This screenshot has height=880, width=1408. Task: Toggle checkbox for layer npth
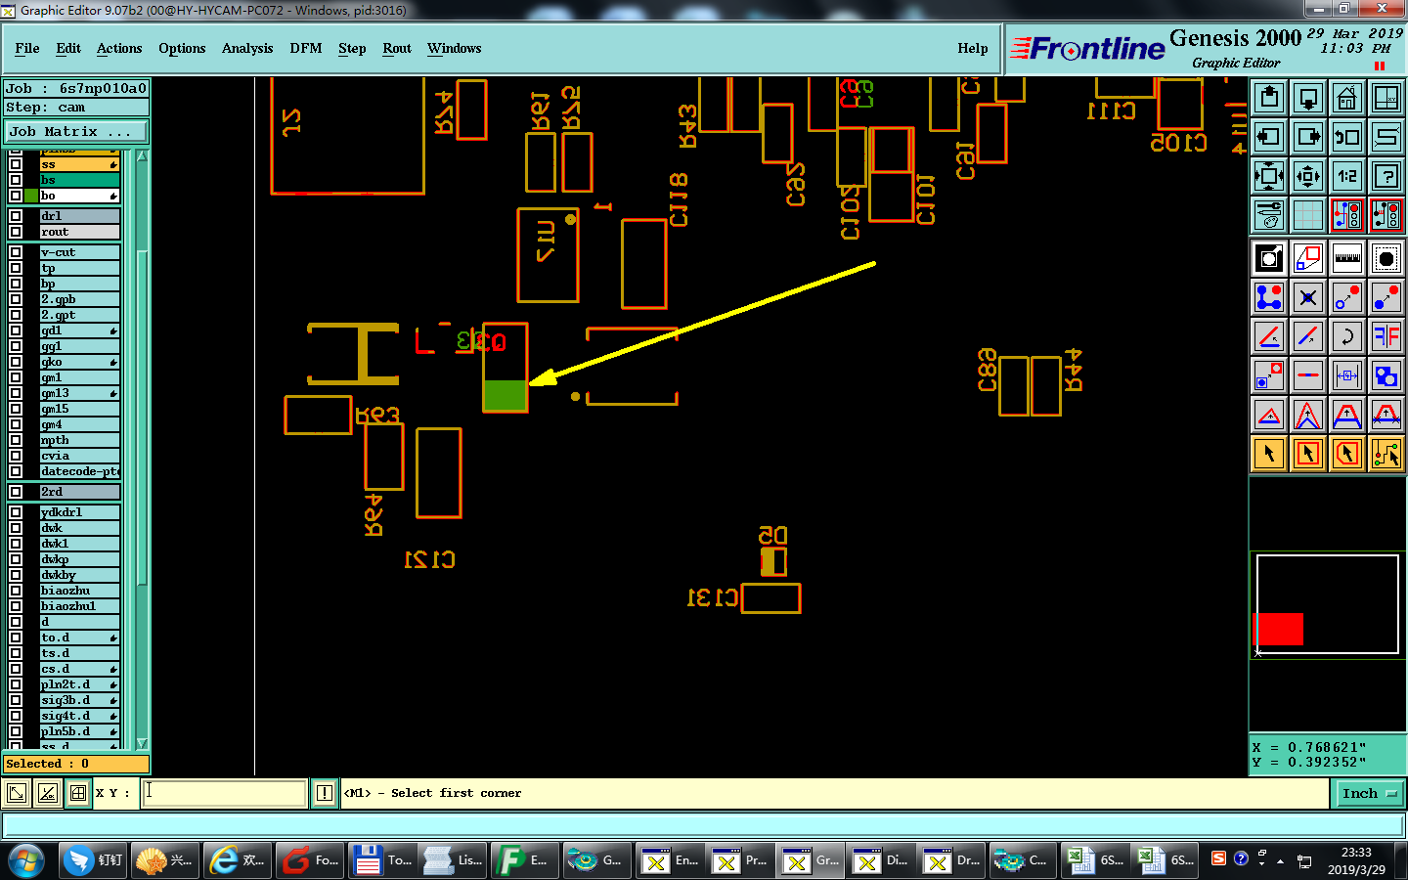click(16, 440)
